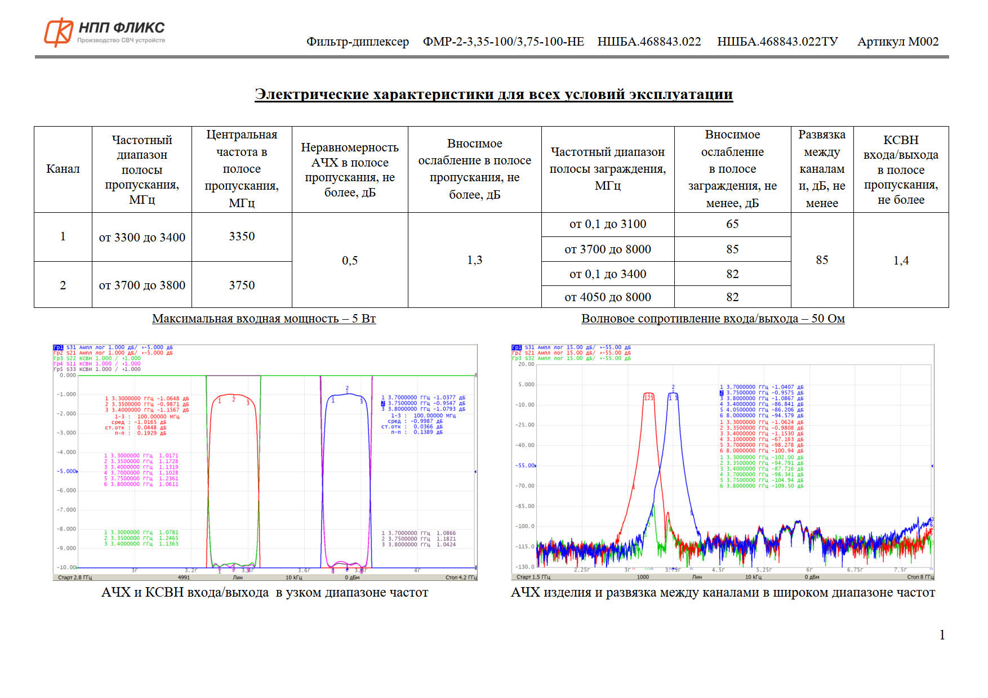988x698 pixels.
Task: Click the 'от 0,1 до 3400' cell
Action: 608,274
